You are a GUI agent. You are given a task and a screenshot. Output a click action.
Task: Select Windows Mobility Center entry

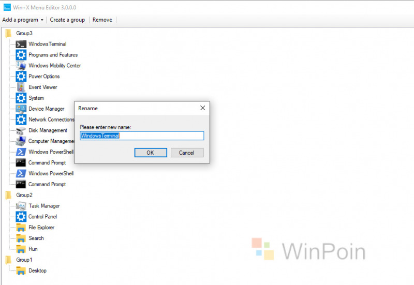pos(55,66)
